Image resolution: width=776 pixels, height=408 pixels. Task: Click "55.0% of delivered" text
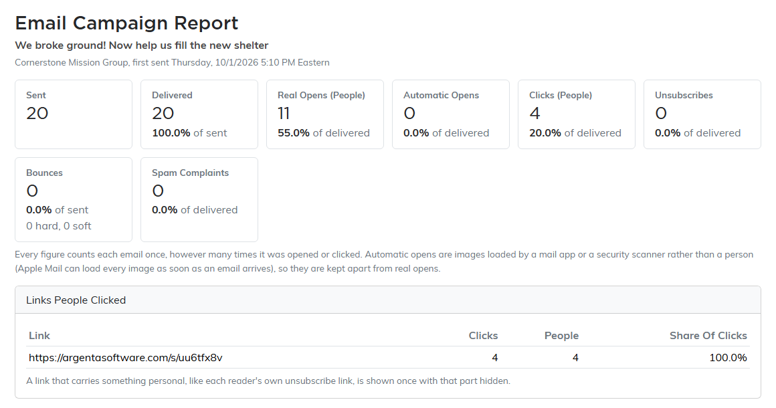coord(324,133)
